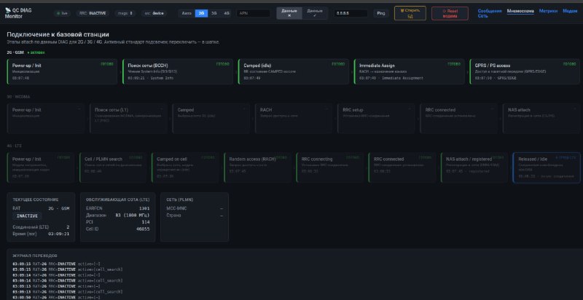Click the INACTIVE state badge in Текущее состояние
This screenshot has height=300, width=583.
(x=28, y=216)
